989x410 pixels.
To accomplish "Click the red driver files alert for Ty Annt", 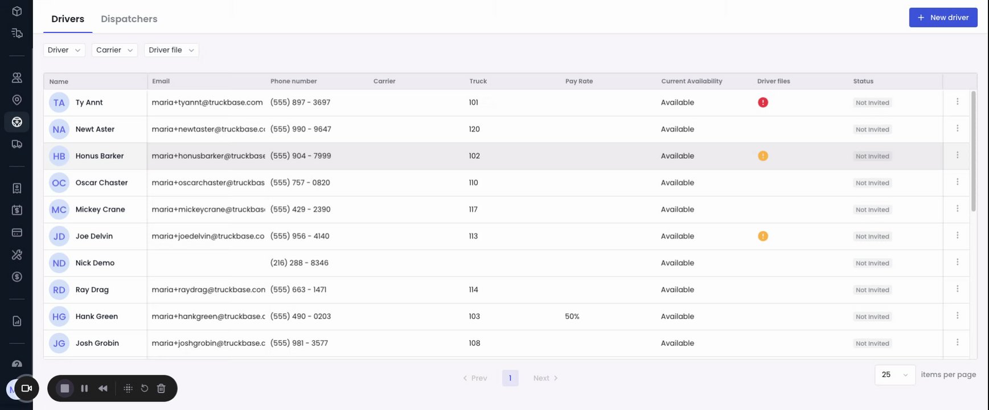I will point(763,102).
